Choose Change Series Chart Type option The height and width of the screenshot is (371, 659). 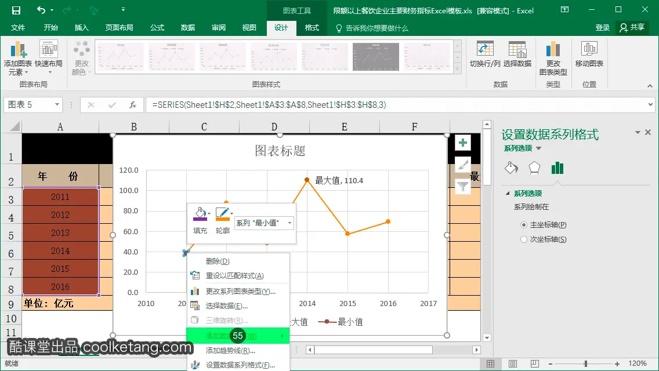(238, 291)
